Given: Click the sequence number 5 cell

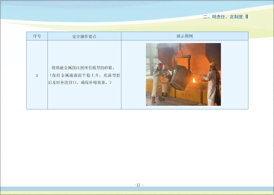Looking at the screenshot, I should pyautogui.click(x=37, y=75).
